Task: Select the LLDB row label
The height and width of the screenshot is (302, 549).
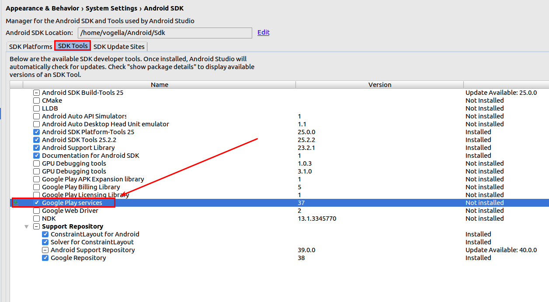Action: coord(50,108)
